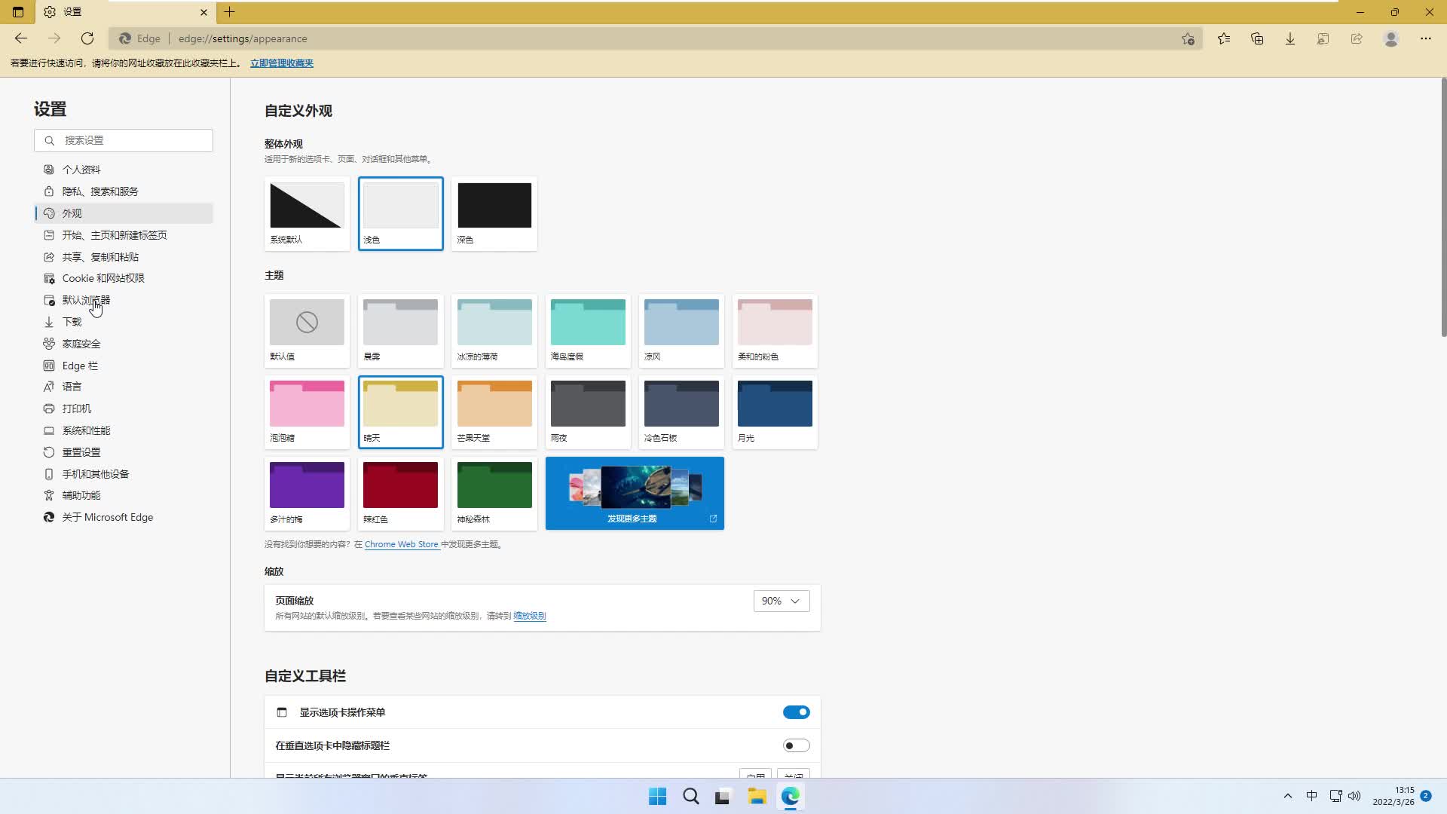Image resolution: width=1447 pixels, height=814 pixels.
Task: Click the profile avatar icon
Action: click(1391, 38)
